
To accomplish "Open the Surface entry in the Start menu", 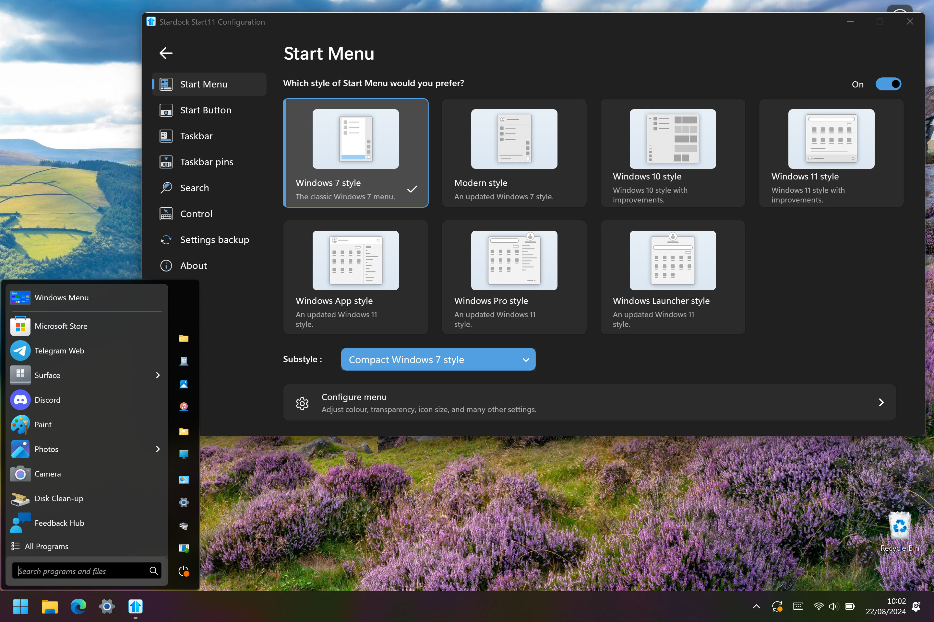I will (87, 375).
